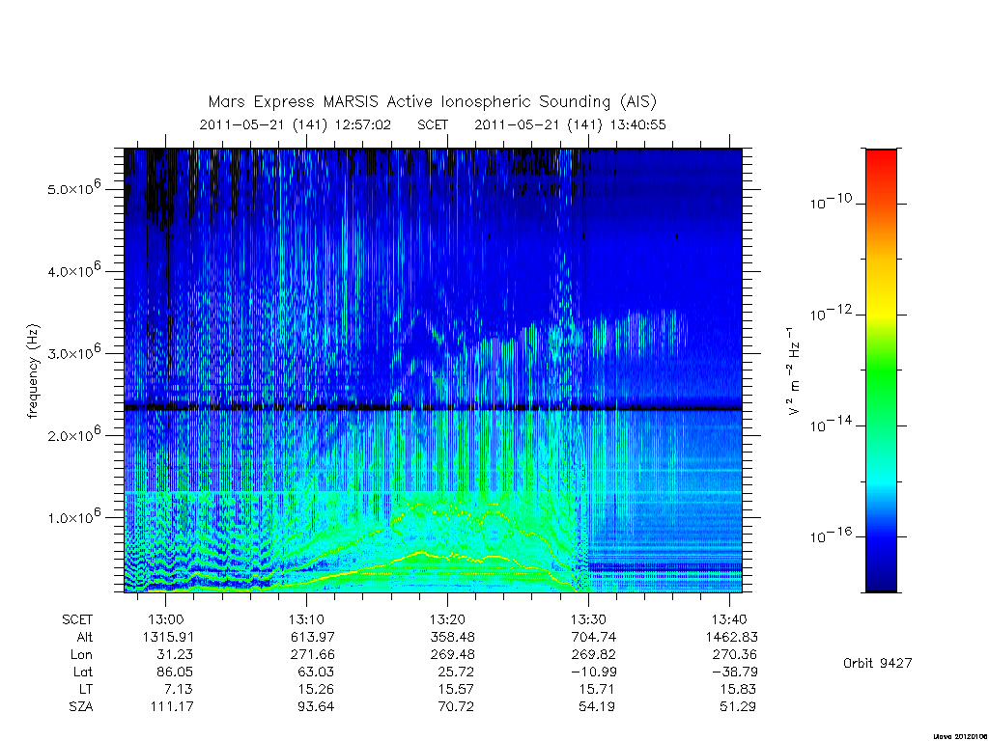Click the 3.0×10⁶ frequency tick label
This screenshot has width=989, height=741.
(x=73, y=352)
